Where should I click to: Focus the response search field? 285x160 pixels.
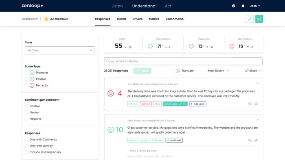click(x=183, y=61)
